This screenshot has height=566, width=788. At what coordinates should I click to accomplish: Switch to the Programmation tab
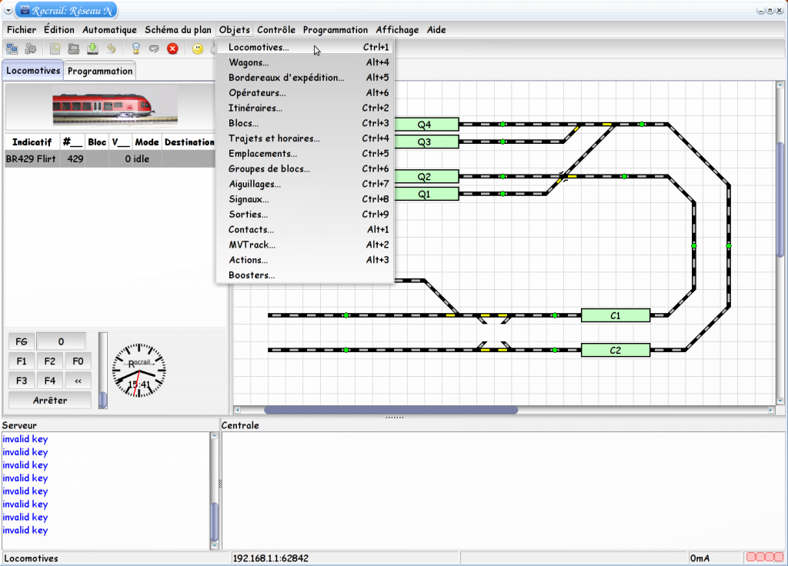tap(100, 71)
